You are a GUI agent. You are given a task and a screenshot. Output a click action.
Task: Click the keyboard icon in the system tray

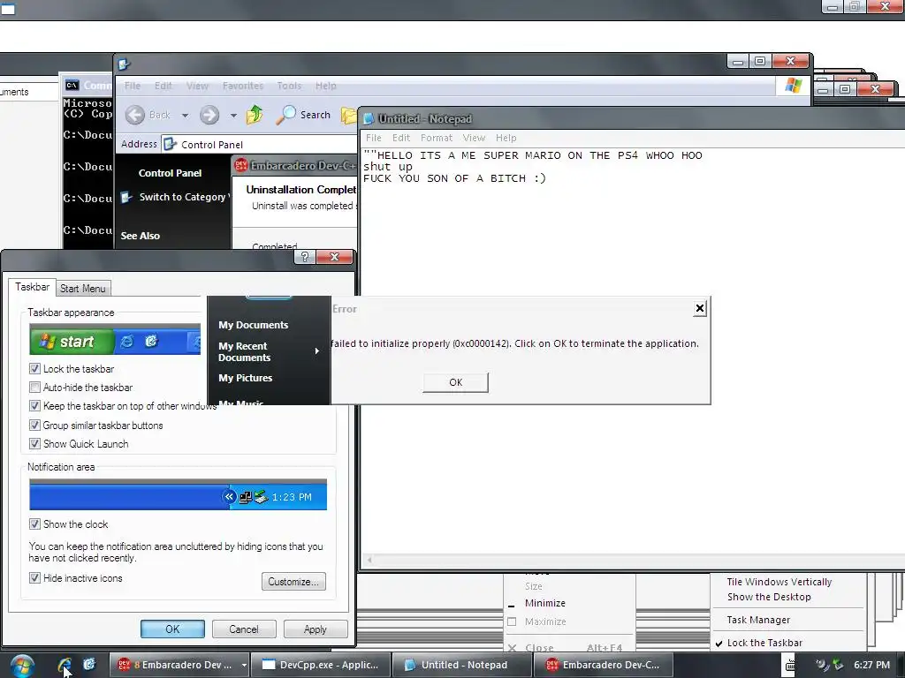[x=790, y=665]
